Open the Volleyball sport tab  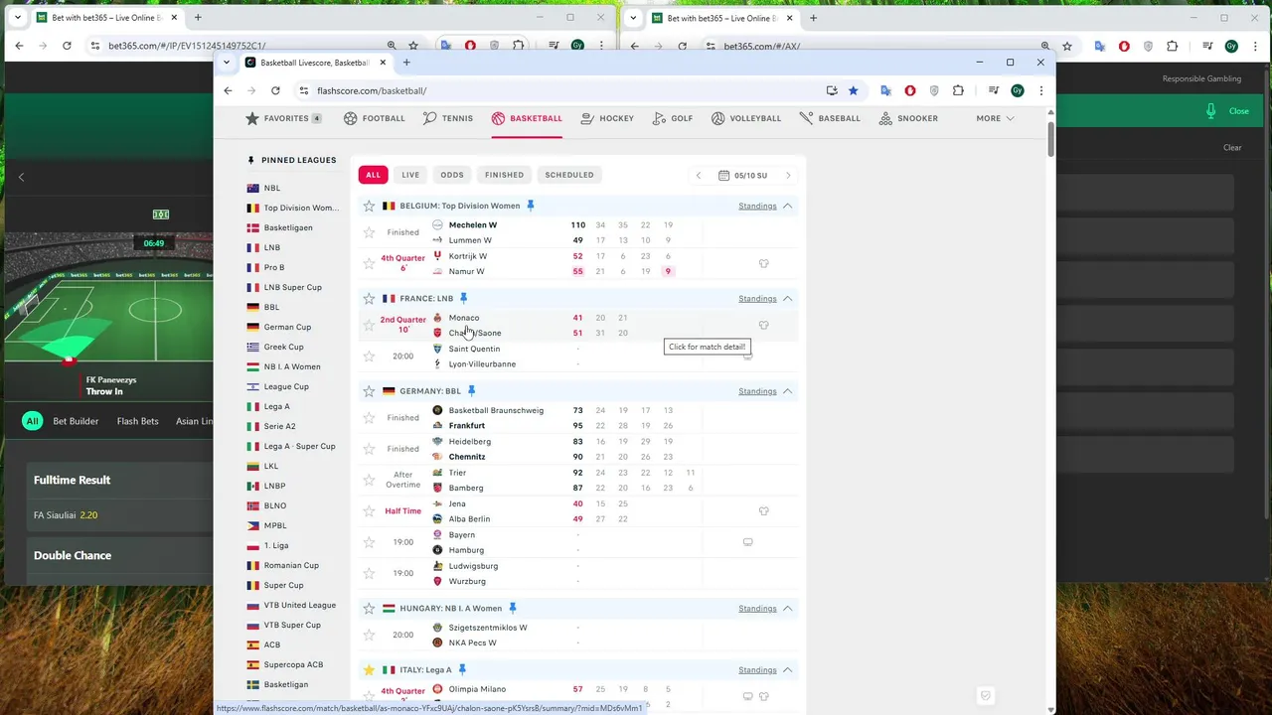click(x=746, y=118)
